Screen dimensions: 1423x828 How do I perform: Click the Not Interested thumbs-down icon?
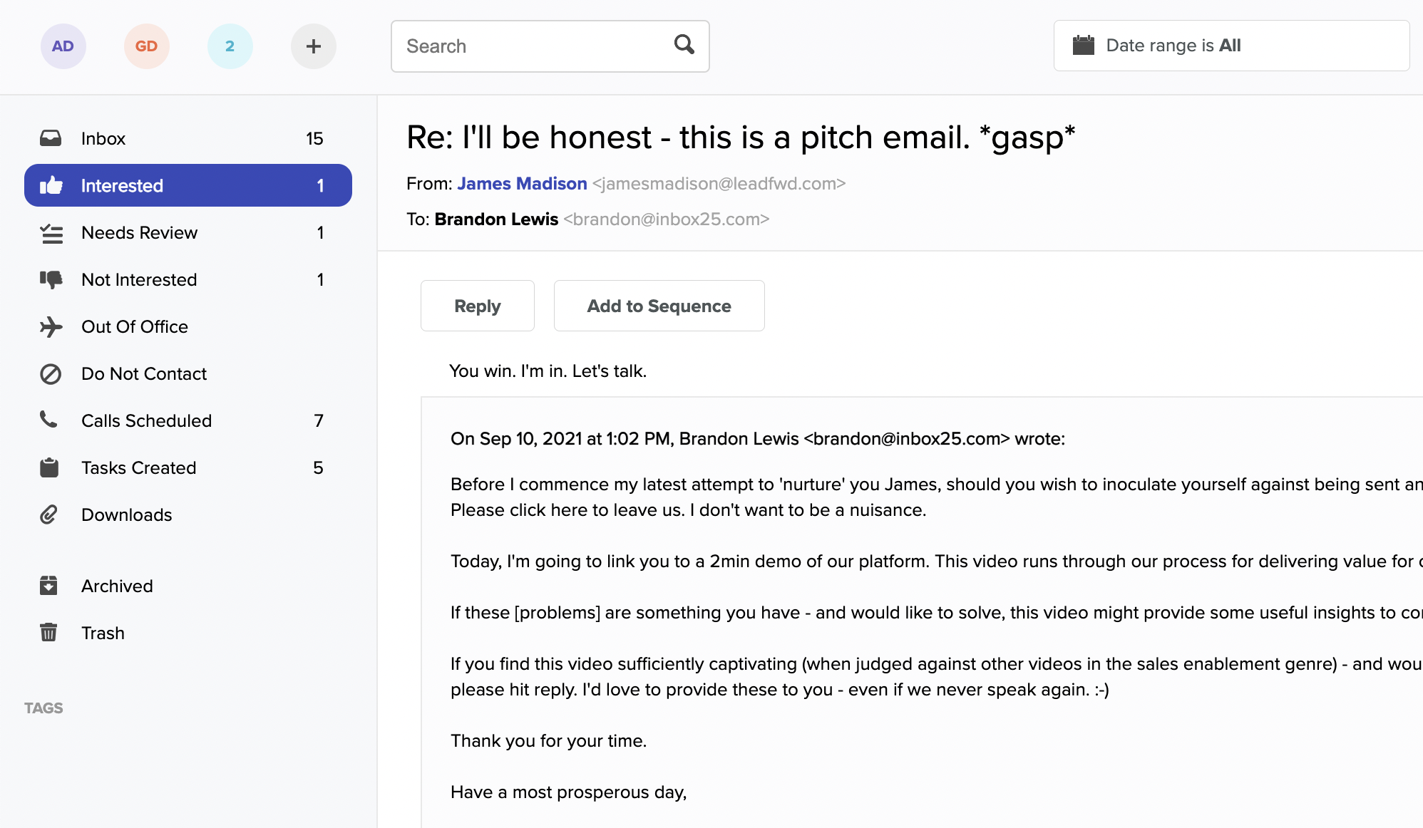point(51,280)
